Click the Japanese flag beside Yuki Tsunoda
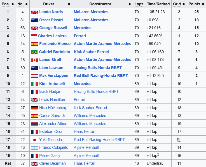 pyautogui.click(x=34, y=140)
